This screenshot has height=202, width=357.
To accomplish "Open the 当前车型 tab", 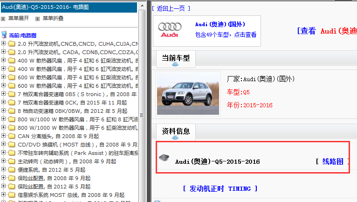I will pos(176,59).
